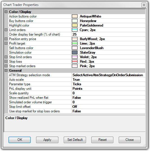Click the Violet line style swatch
Viewport: 150px width, 151px height.
pos(75,57)
